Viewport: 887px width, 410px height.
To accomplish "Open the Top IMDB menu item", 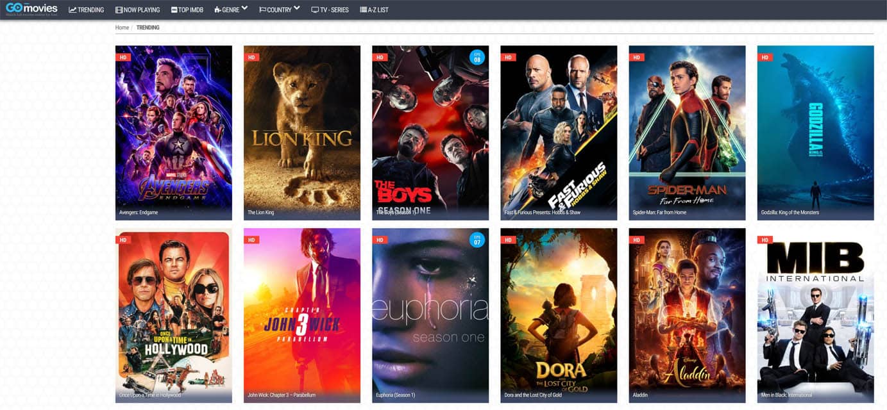I will tap(187, 10).
